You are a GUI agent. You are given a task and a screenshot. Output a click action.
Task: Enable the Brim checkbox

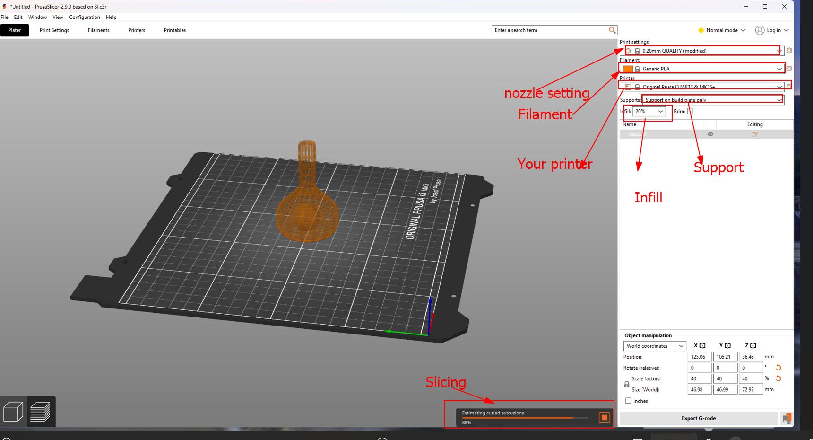point(690,111)
